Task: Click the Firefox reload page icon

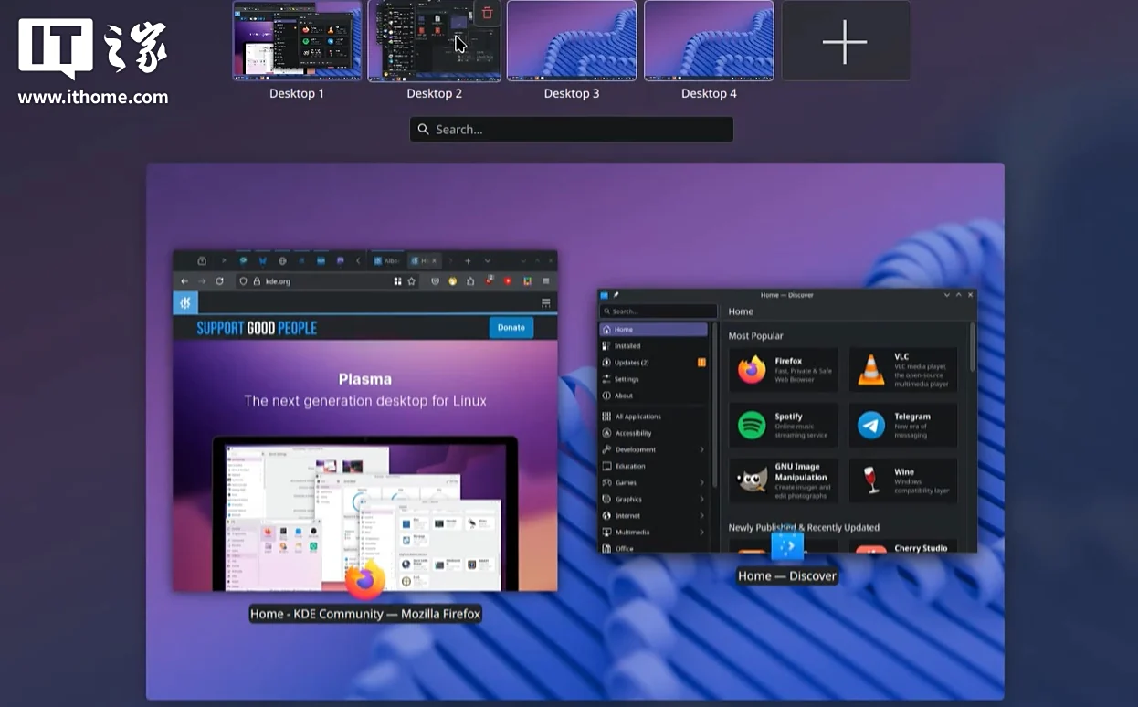Action: pyautogui.click(x=219, y=281)
